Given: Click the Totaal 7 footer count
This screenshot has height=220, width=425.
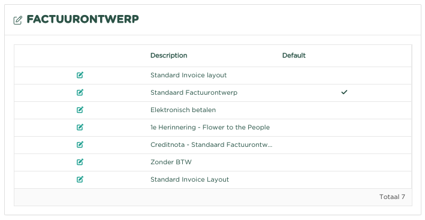Looking at the screenshot, I should tap(392, 197).
